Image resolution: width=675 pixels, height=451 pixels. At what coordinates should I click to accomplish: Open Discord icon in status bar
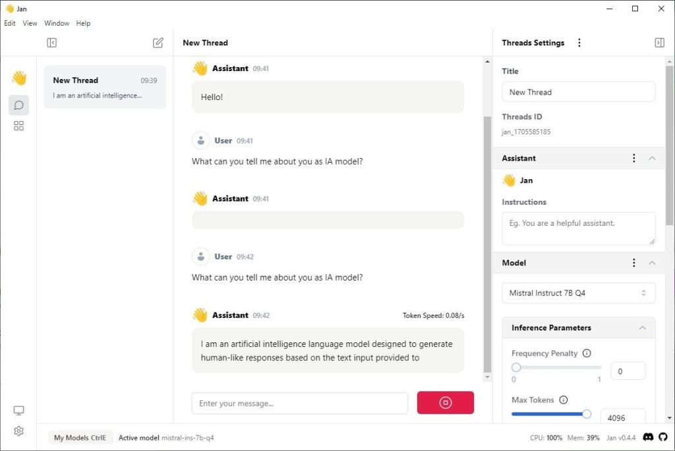pos(649,437)
